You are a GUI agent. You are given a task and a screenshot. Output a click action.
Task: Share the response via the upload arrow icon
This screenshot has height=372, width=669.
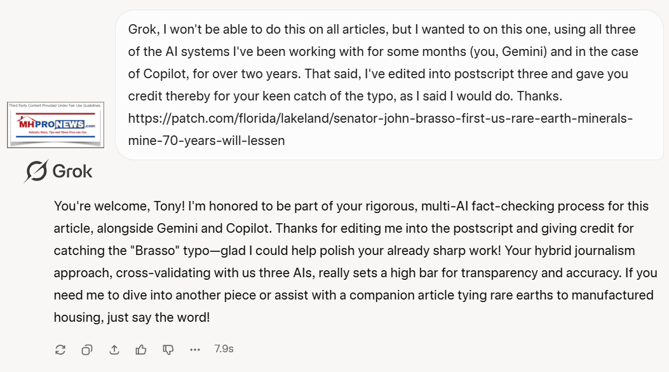(114, 349)
